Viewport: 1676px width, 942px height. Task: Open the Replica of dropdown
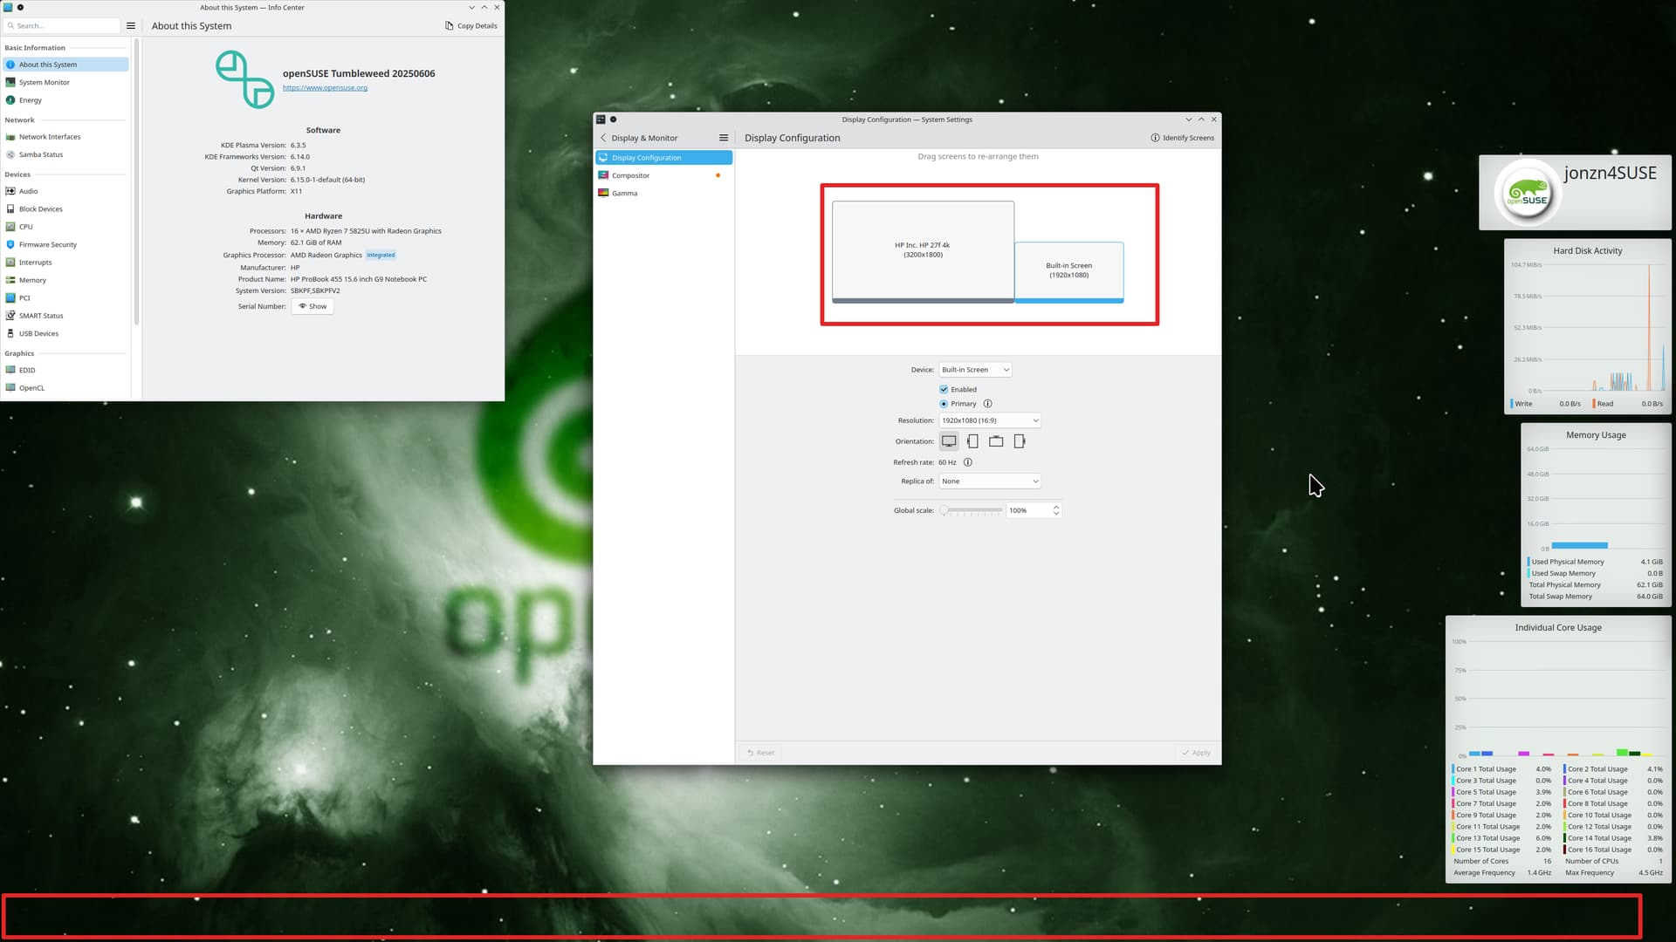point(990,481)
